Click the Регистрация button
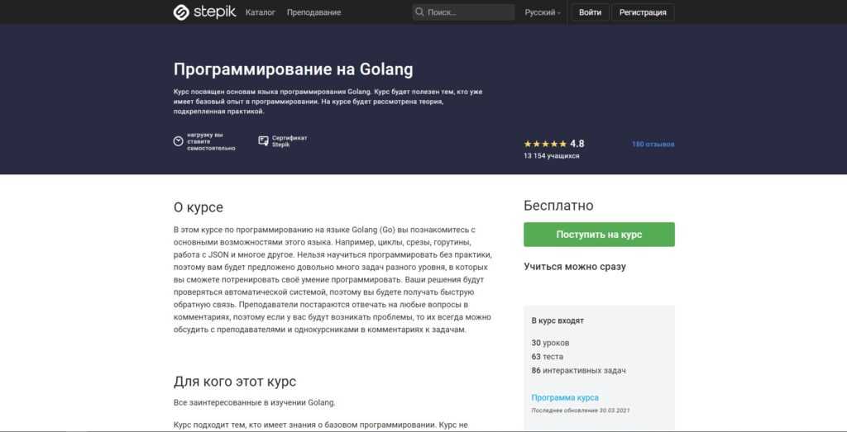Screen dimensions: 847x432 coord(643,12)
